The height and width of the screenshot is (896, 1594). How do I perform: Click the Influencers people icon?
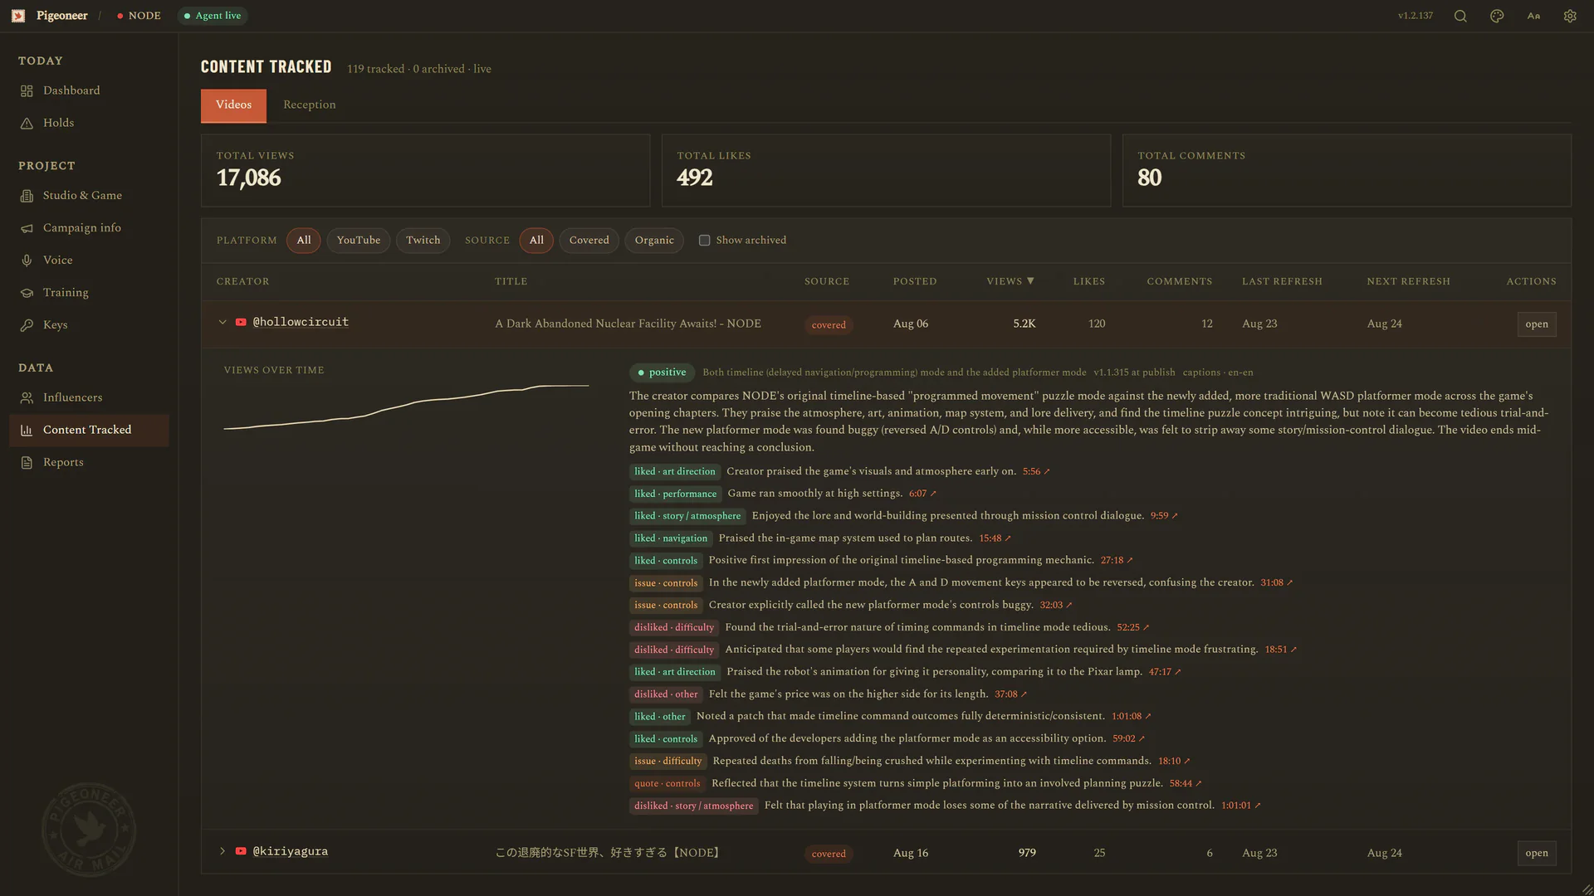click(x=27, y=398)
